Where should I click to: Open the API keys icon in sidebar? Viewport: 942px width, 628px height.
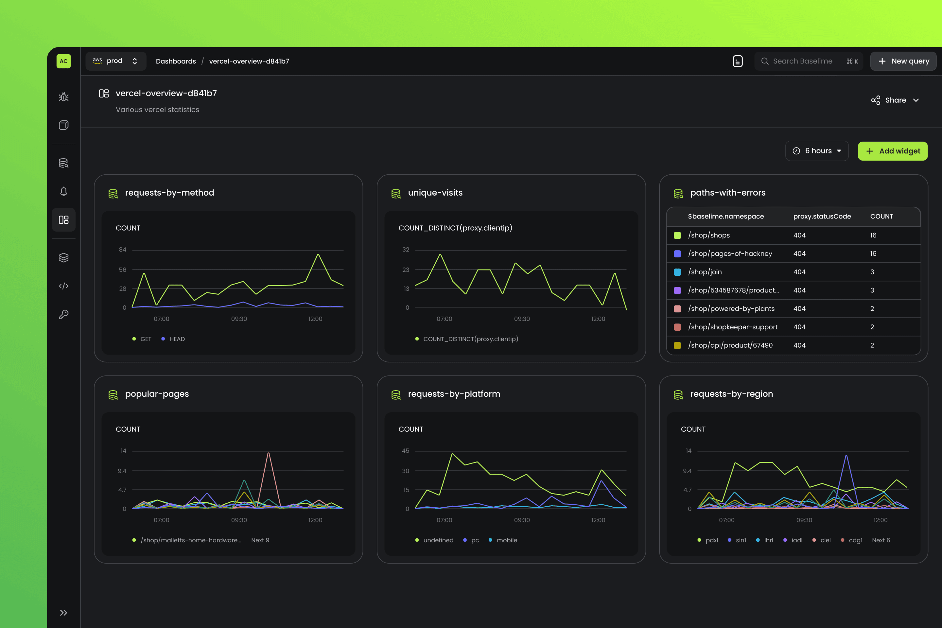64,314
